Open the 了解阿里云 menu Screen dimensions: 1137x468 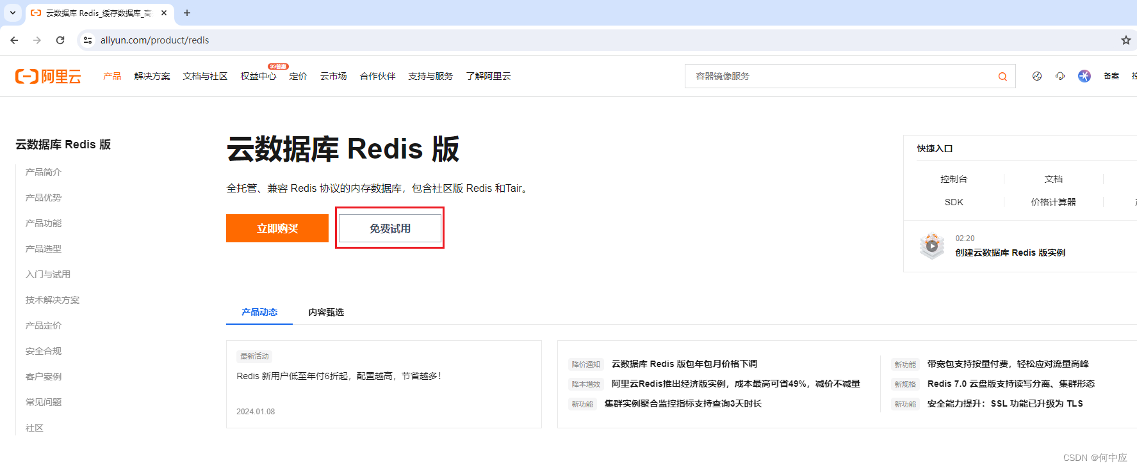(x=488, y=76)
